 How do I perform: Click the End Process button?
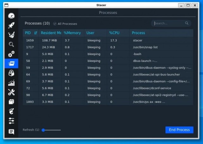click(179, 130)
